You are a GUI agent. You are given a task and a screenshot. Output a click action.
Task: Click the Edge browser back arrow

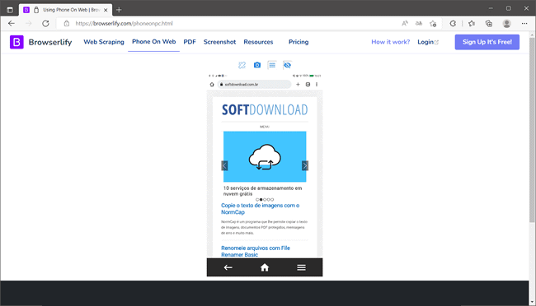tap(12, 24)
